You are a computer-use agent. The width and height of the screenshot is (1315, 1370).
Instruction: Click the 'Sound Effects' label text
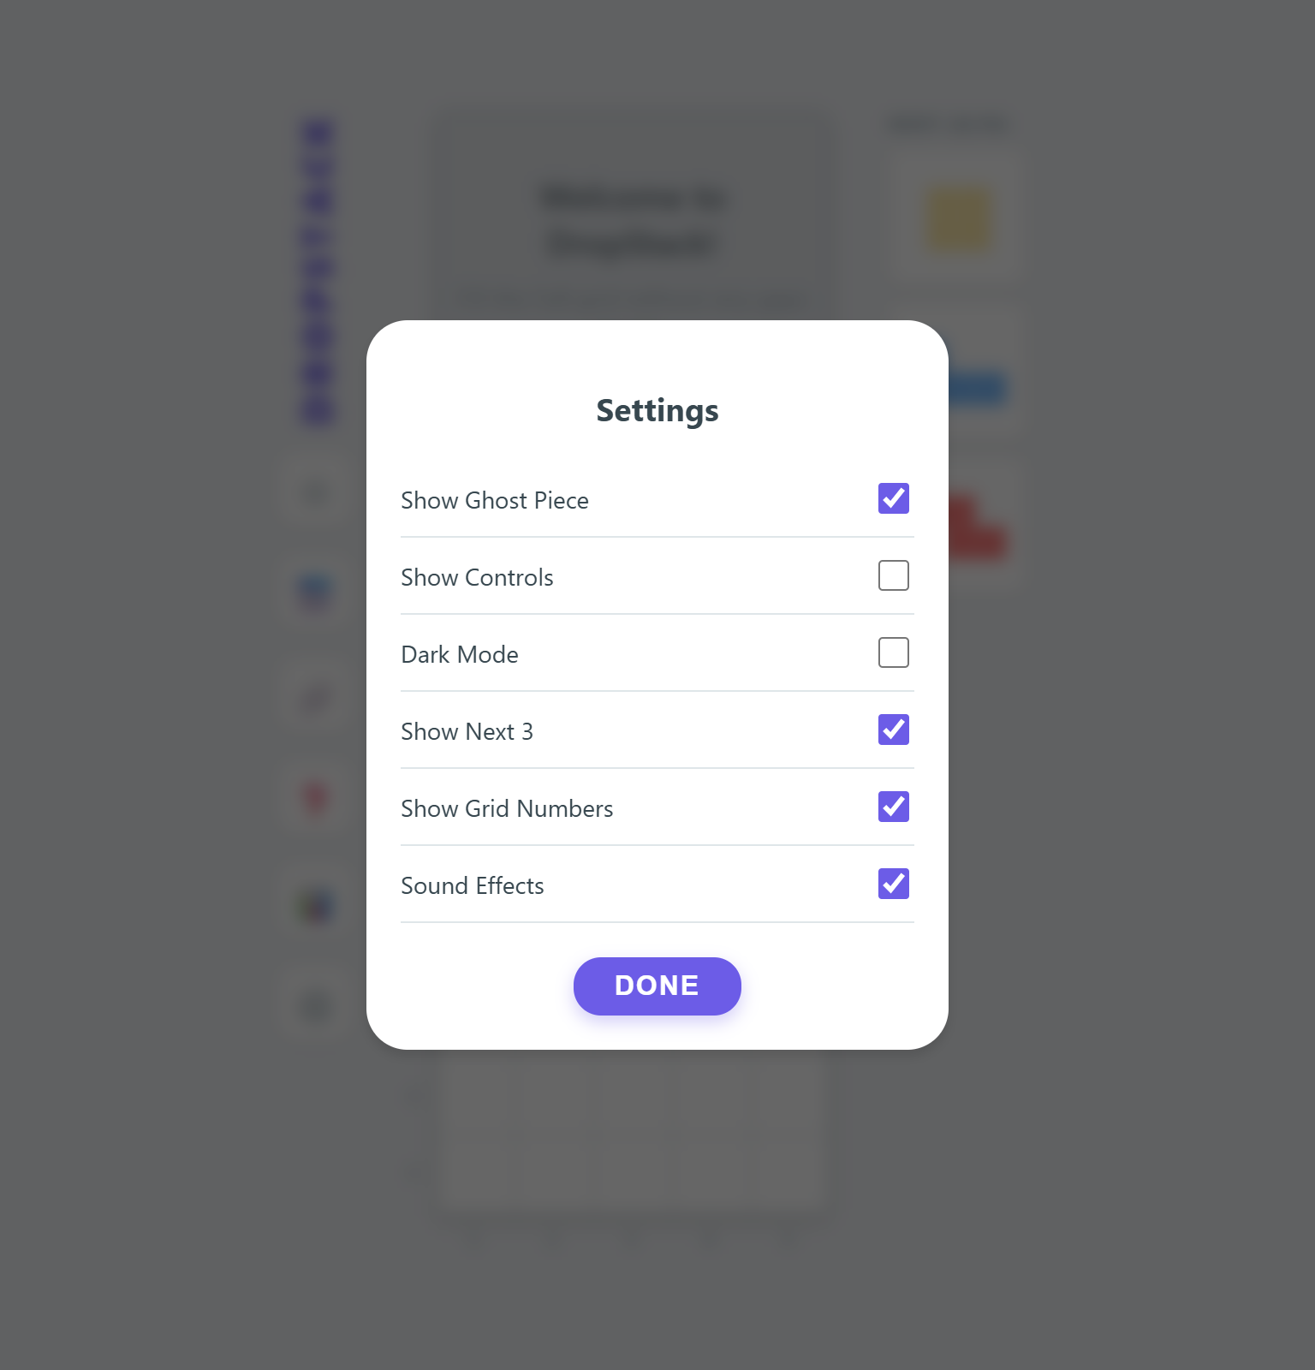click(x=473, y=885)
